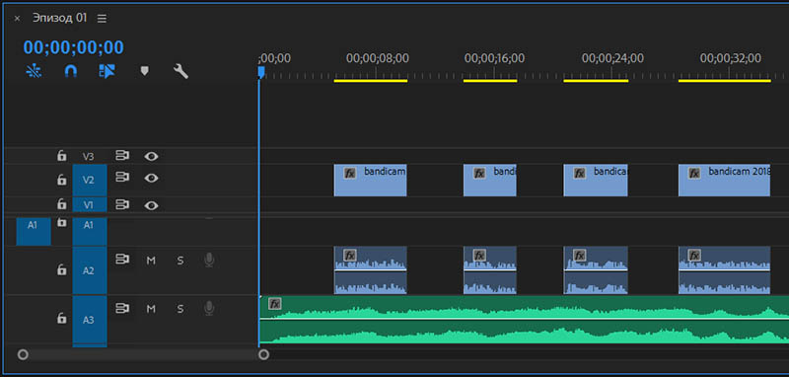Image resolution: width=789 pixels, height=377 pixels.
Task: Toggle sync lock on A3
Action: [122, 308]
